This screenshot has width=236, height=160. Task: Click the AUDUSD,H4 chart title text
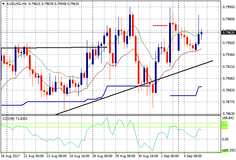tap(16, 4)
